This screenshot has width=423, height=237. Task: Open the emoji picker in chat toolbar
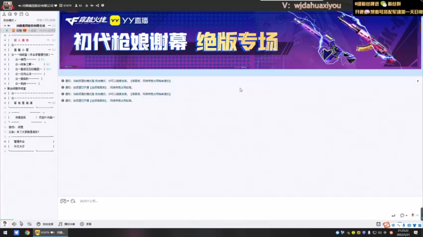pyautogui.click(x=73, y=201)
